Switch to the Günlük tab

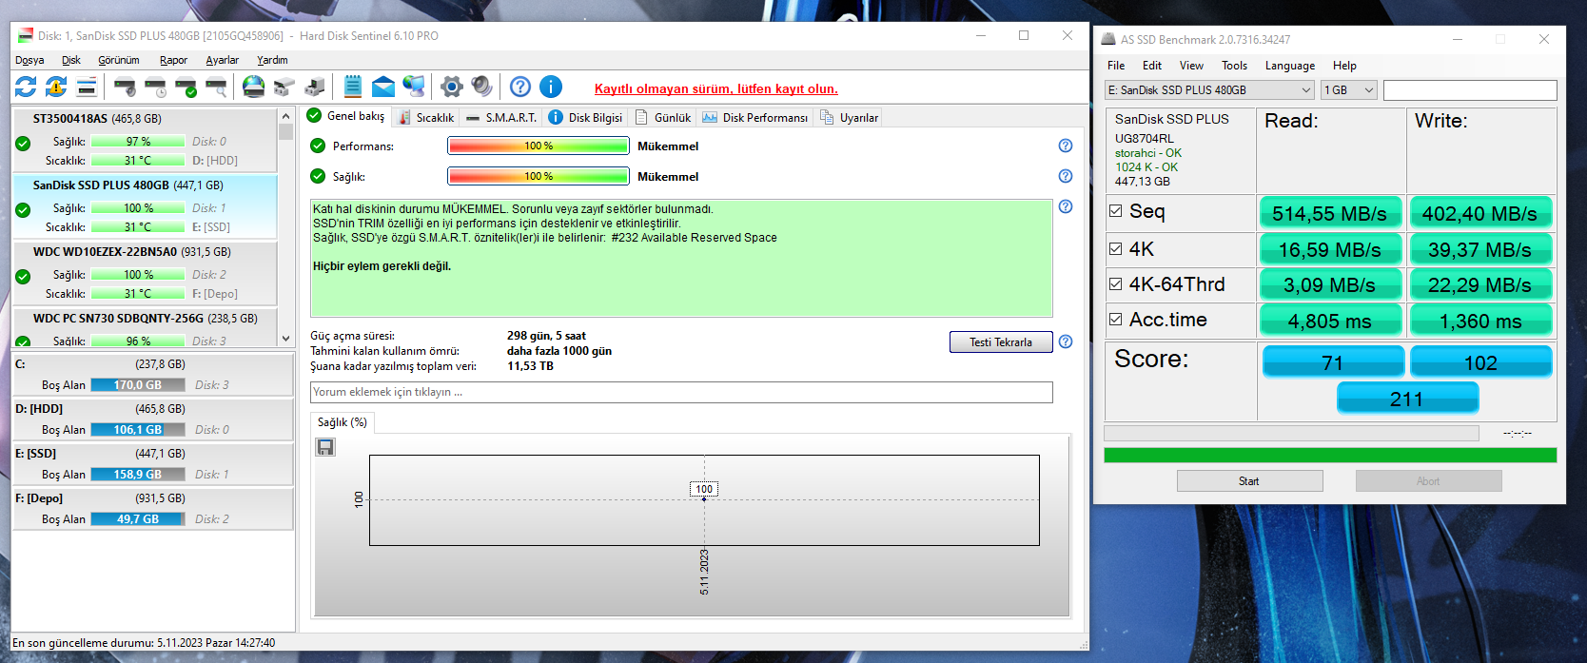(x=662, y=117)
